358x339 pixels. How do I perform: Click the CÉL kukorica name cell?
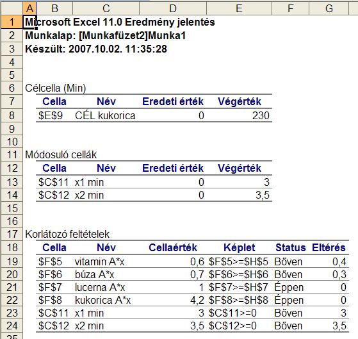106,115
